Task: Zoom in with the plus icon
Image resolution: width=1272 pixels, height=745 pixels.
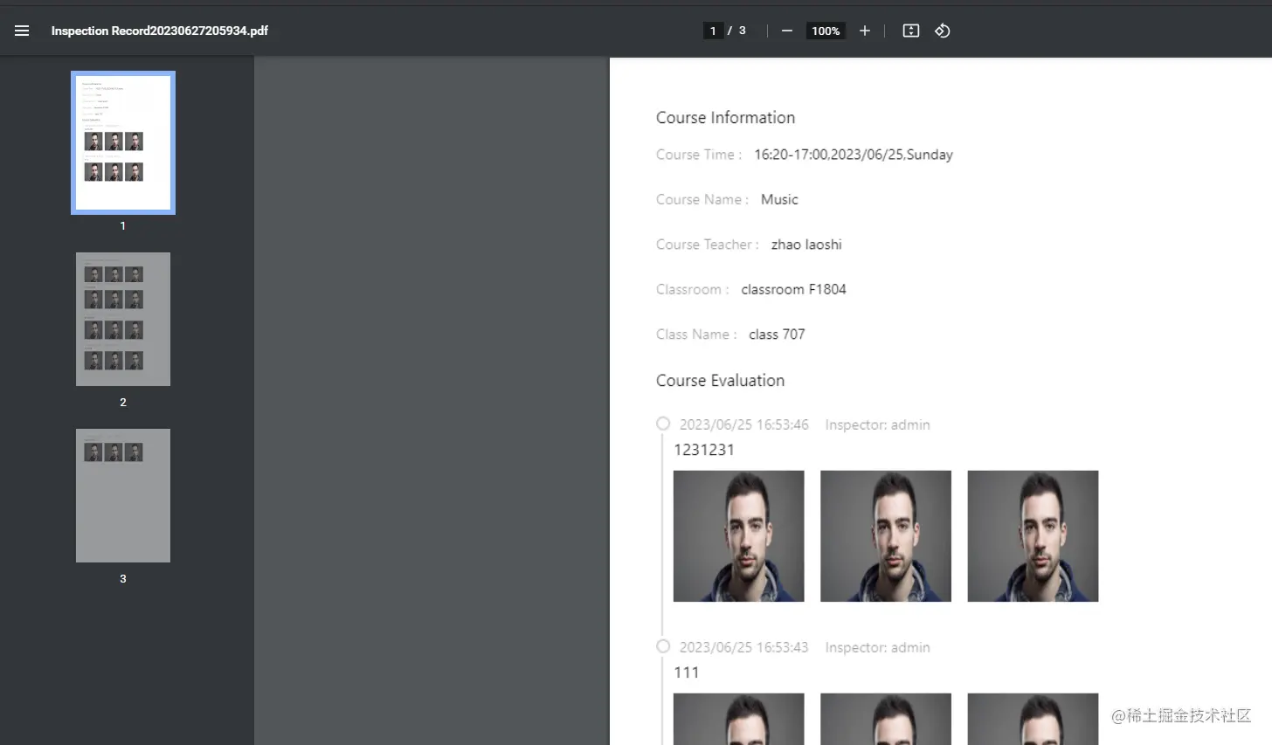Action: (865, 31)
